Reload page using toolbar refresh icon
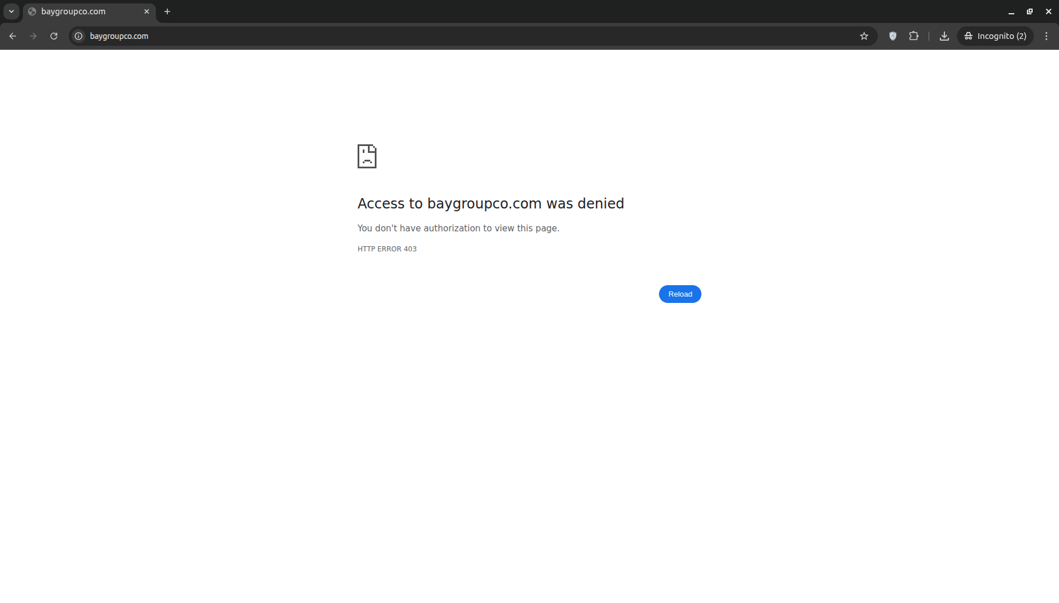This screenshot has width=1059, height=603. pyautogui.click(x=54, y=36)
